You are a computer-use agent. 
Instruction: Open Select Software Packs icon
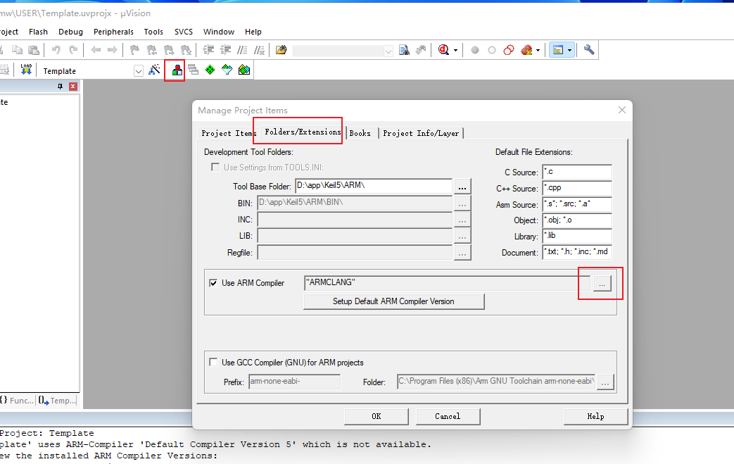click(x=227, y=70)
